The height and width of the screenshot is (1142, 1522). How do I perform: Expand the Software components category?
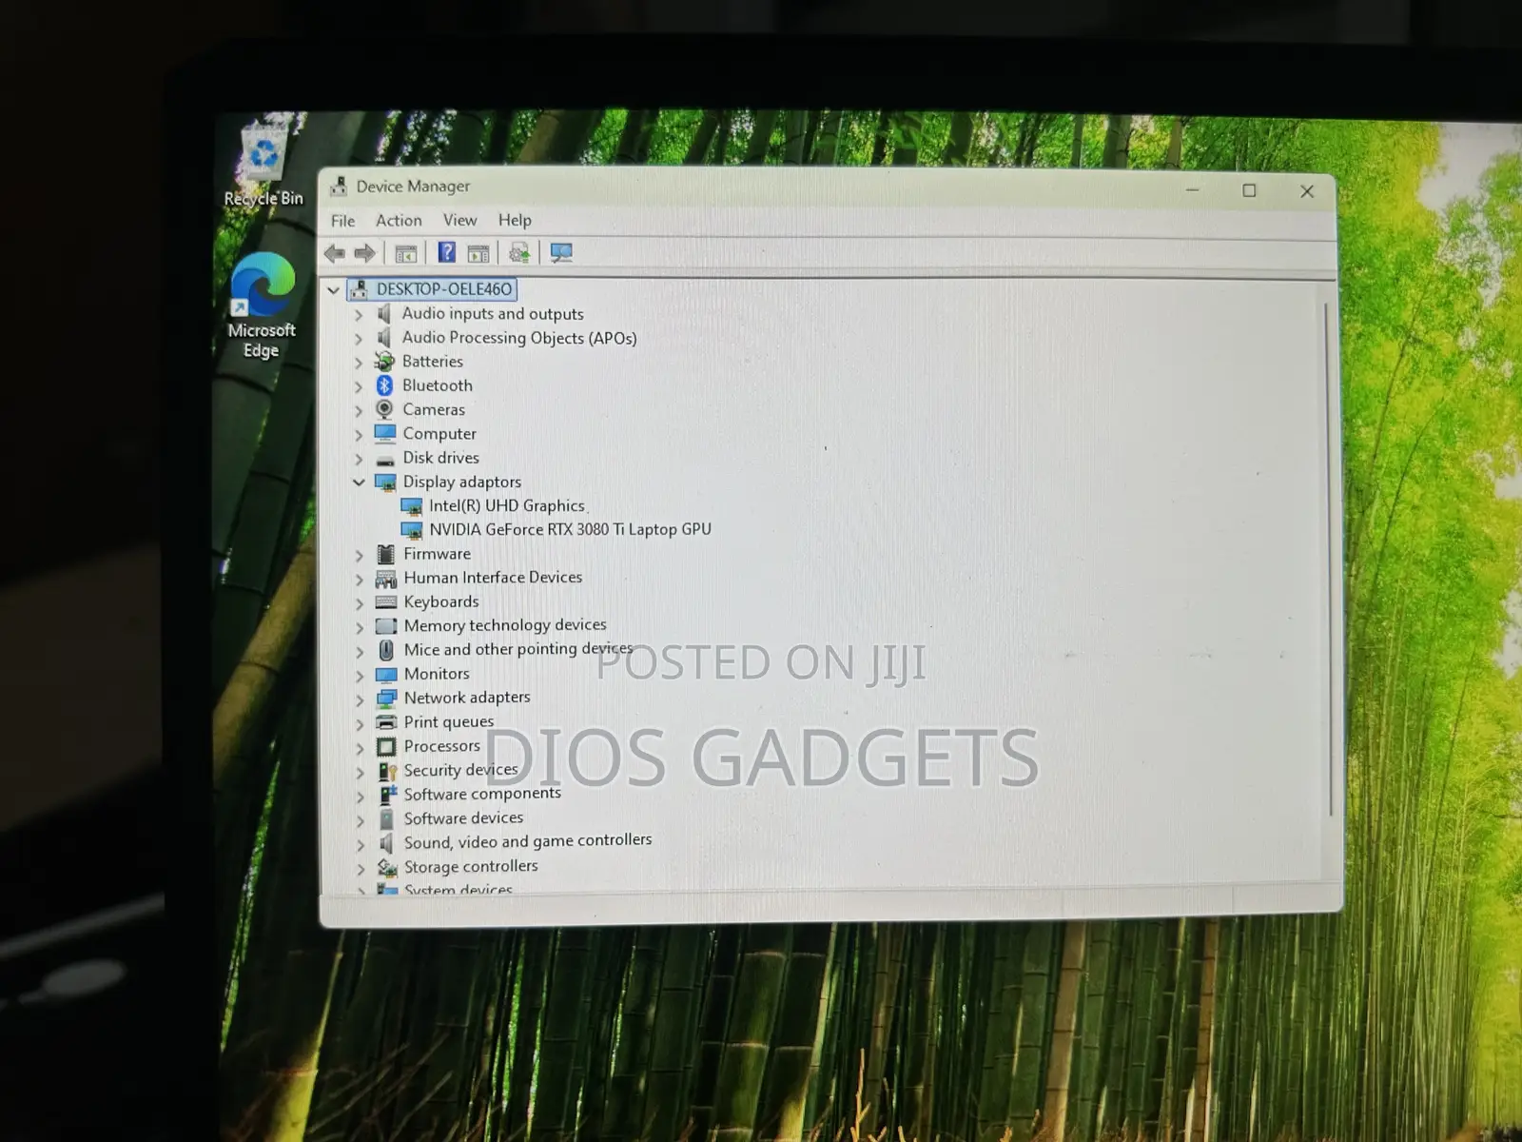pyautogui.click(x=361, y=796)
